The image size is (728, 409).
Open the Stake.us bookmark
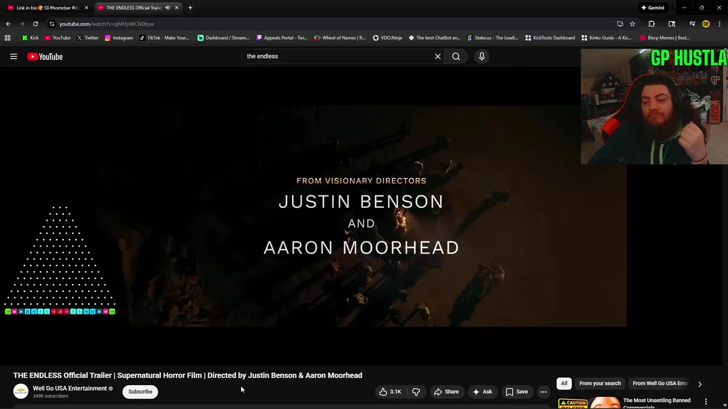point(493,37)
